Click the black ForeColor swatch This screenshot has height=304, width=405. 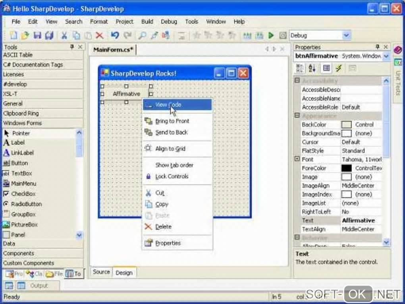[346, 168]
